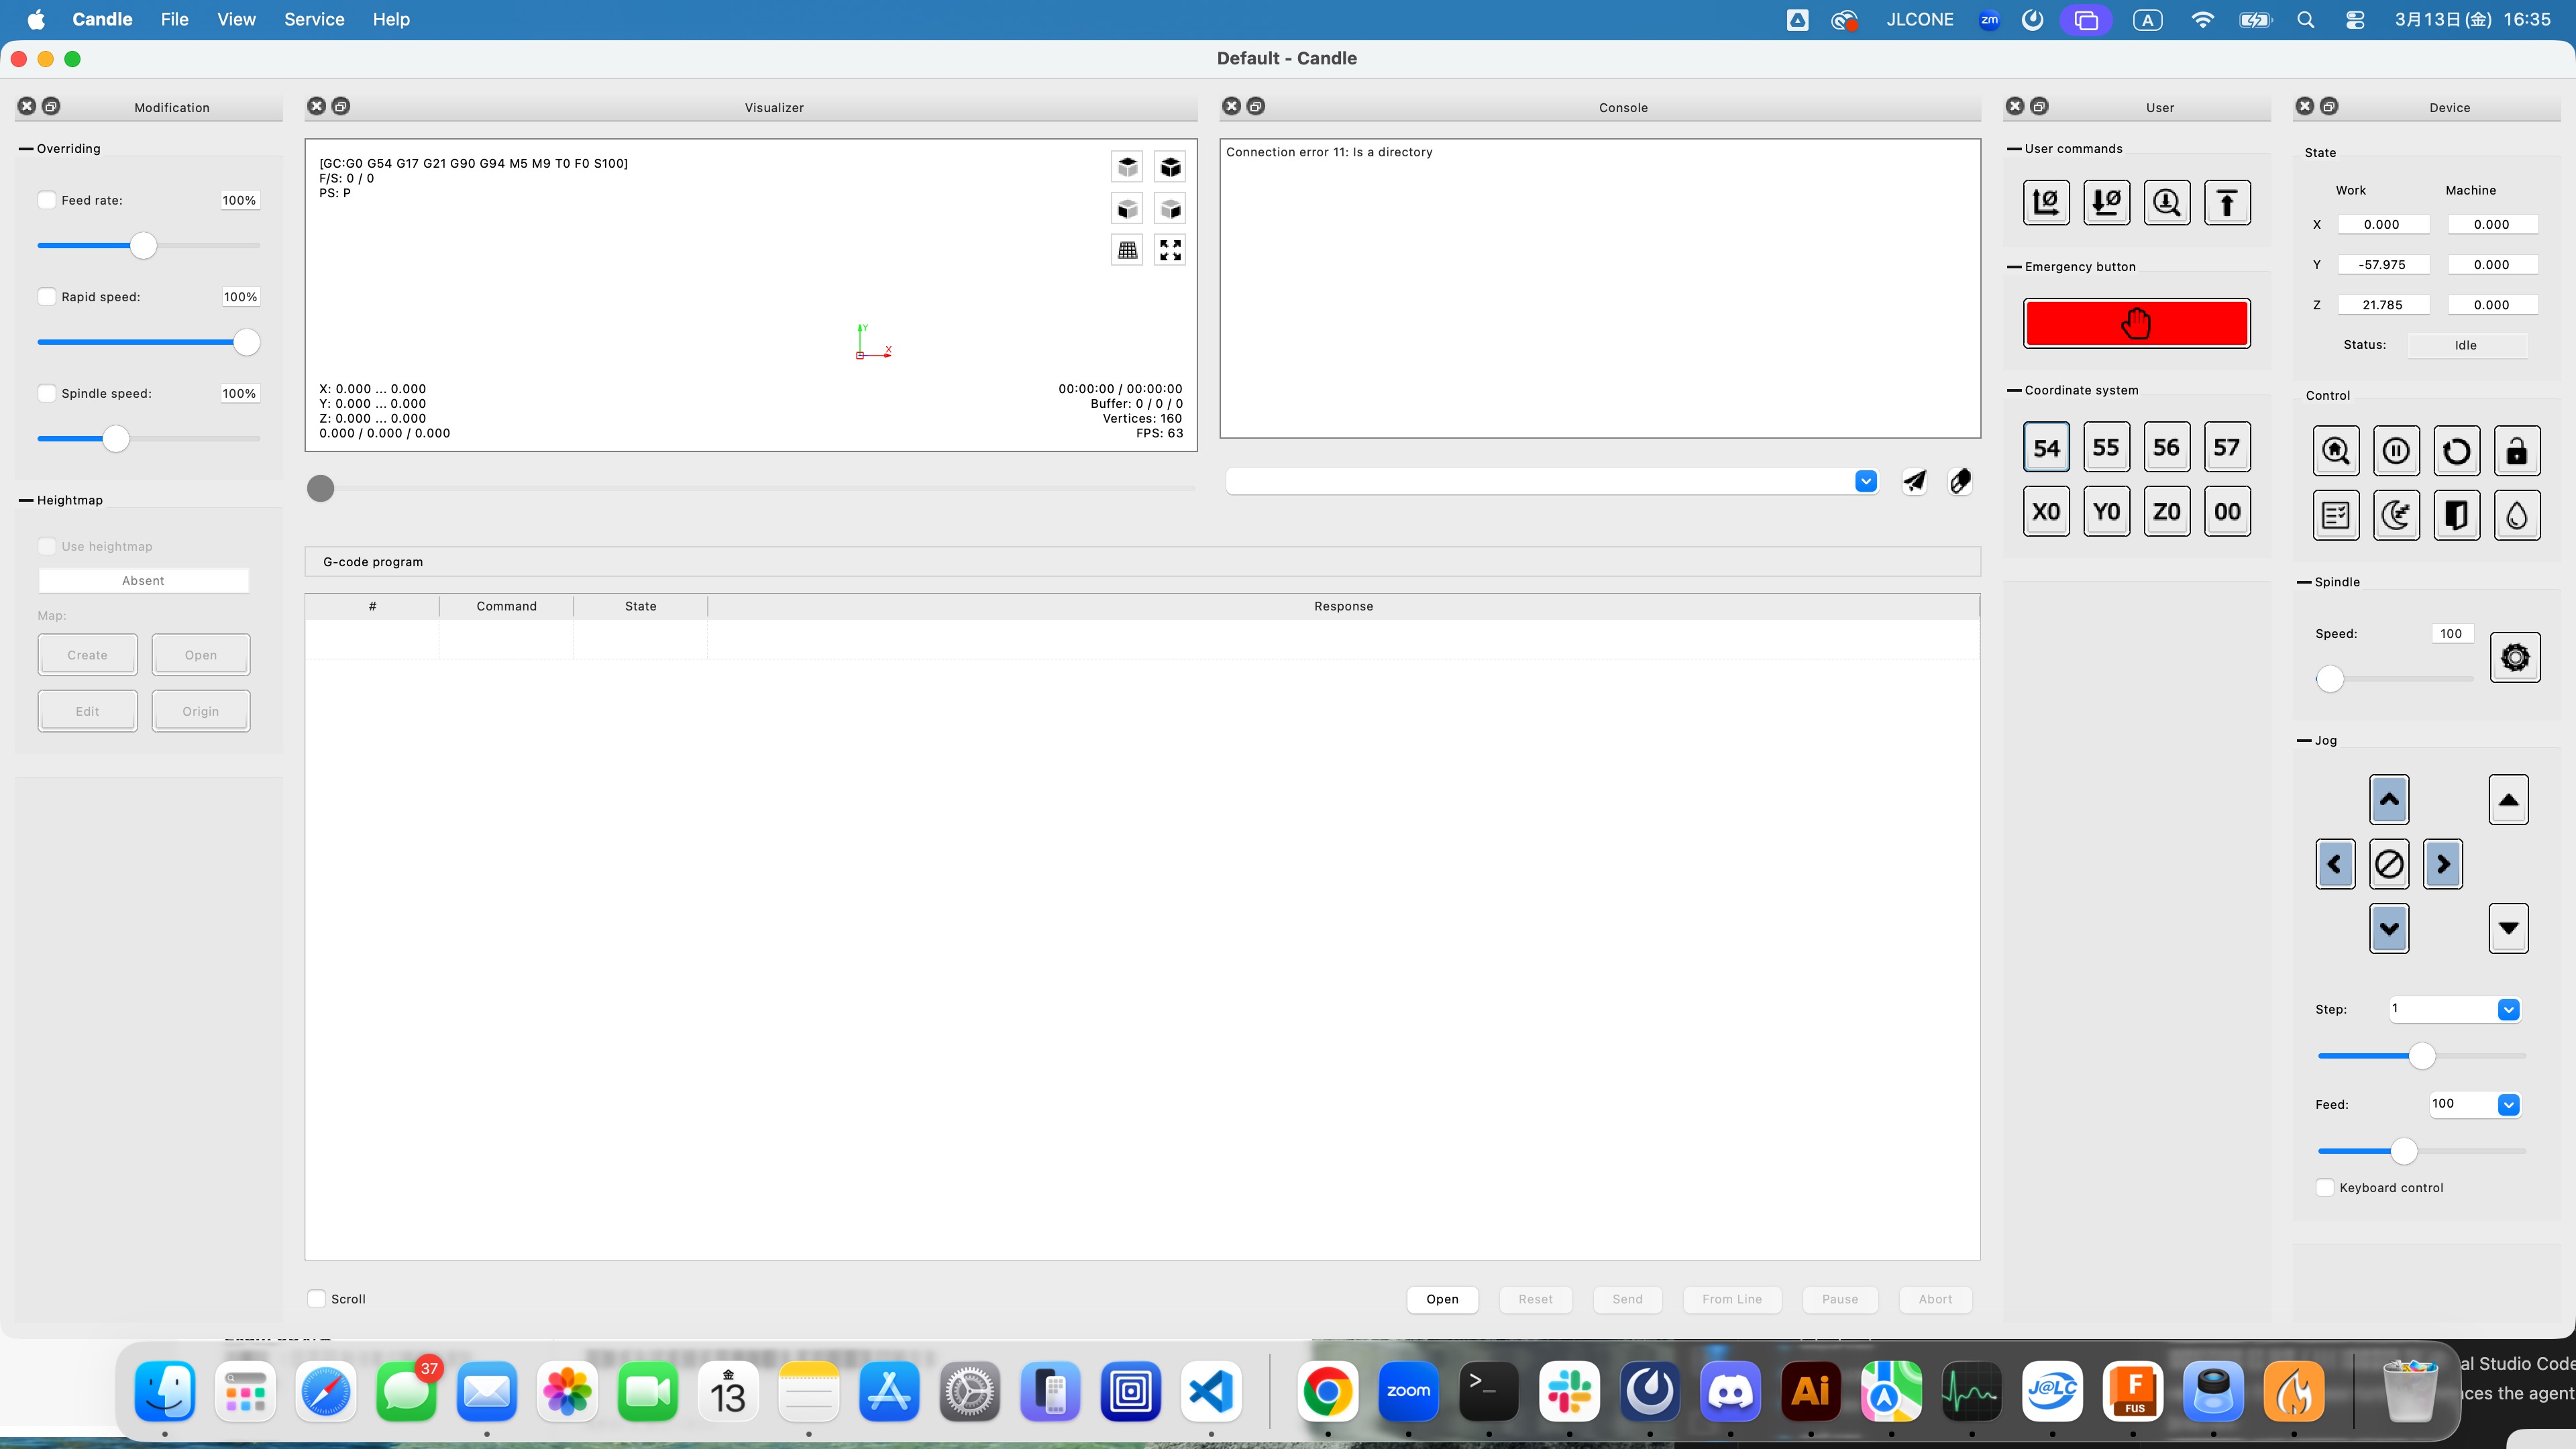Open the jog Feed dropdown

click(x=2508, y=1104)
